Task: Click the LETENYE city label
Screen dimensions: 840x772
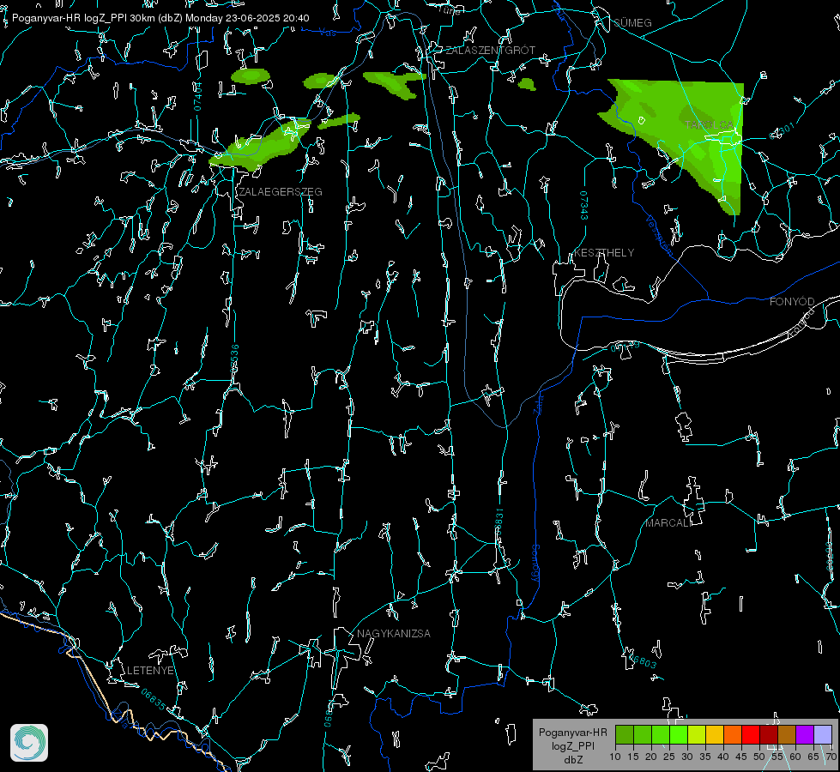Action: pos(150,670)
